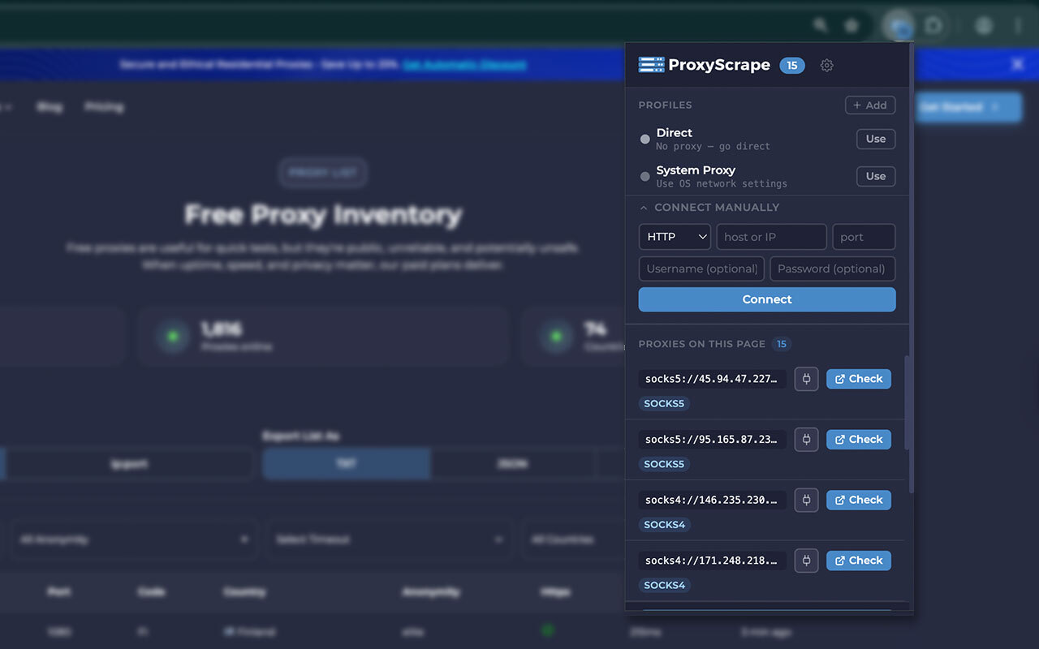The width and height of the screenshot is (1039, 649).
Task: Collapse the Connect Manually section
Action: [709, 208]
